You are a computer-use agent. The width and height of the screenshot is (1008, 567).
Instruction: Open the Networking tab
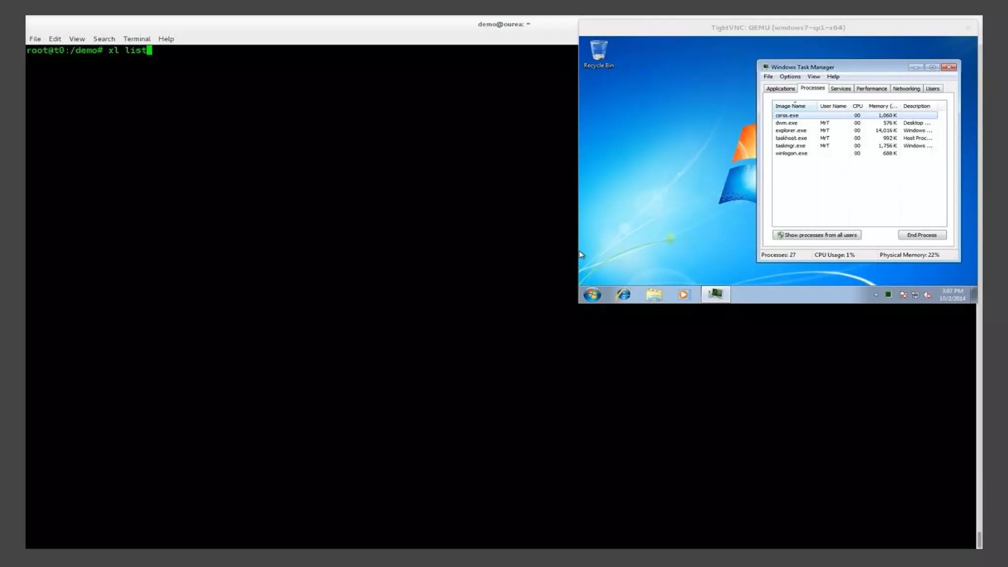click(906, 89)
